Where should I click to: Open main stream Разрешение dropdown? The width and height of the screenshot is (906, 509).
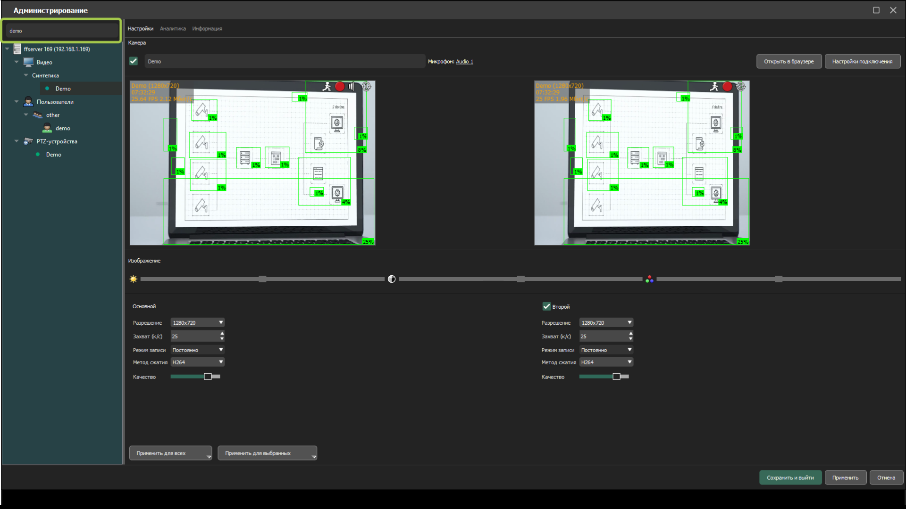pos(197,323)
